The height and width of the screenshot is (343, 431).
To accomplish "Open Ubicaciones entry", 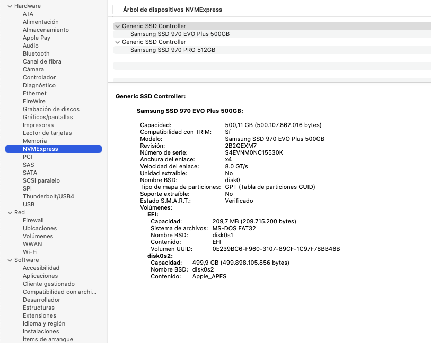I will click(x=40, y=229).
